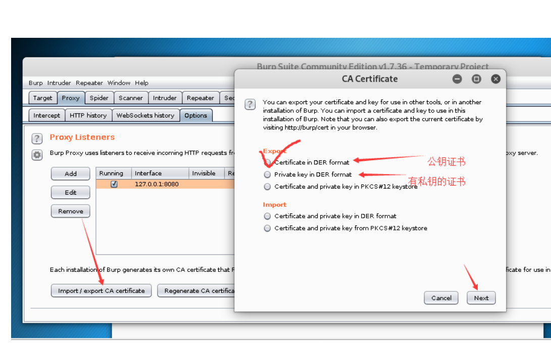Open the HTTP history sub-tab
Screen dimensions: 551x358
point(88,115)
